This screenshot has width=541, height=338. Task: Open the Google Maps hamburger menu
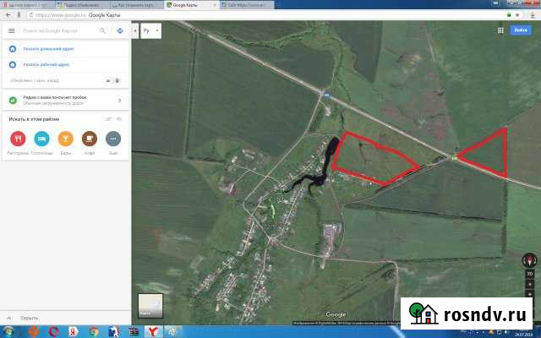point(11,30)
